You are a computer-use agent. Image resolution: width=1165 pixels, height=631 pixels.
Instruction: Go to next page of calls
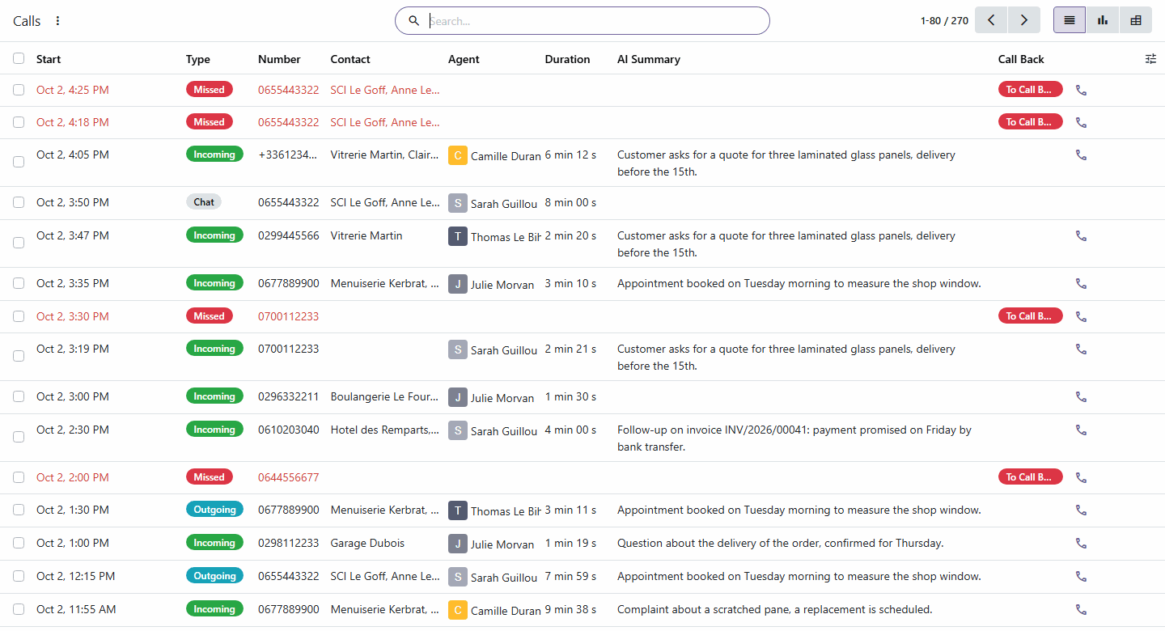point(1024,20)
